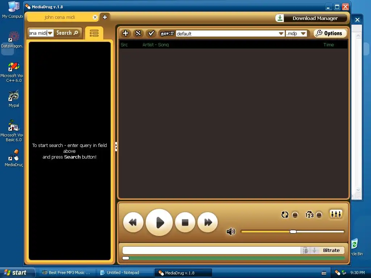The height and width of the screenshot is (278, 371).
Task: Adjust the volume slider handle
Action: point(293,231)
